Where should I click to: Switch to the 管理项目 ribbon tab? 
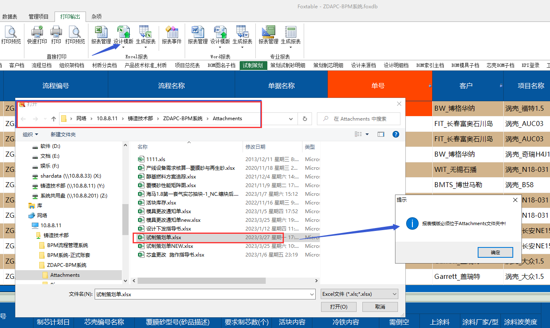click(x=38, y=17)
